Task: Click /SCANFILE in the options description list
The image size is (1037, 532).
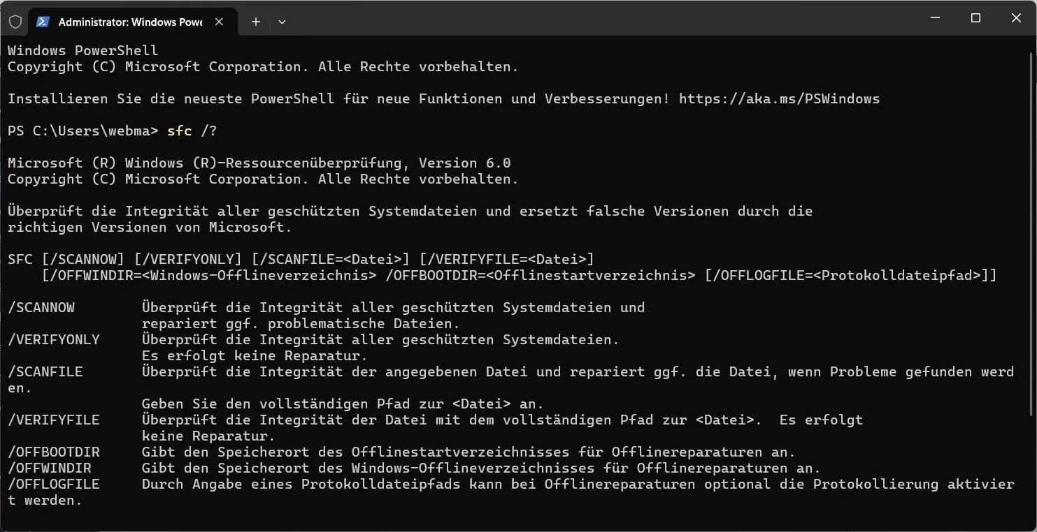Action: coord(45,371)
